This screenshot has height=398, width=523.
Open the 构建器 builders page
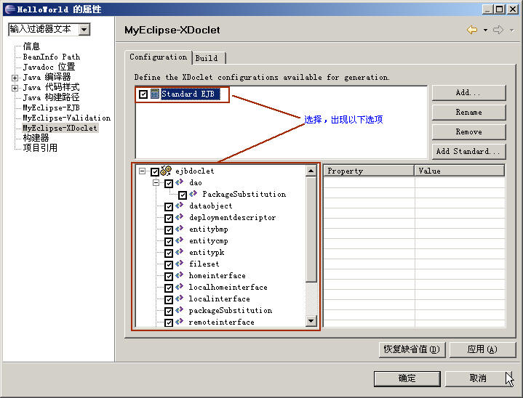[x=36, y=137]
